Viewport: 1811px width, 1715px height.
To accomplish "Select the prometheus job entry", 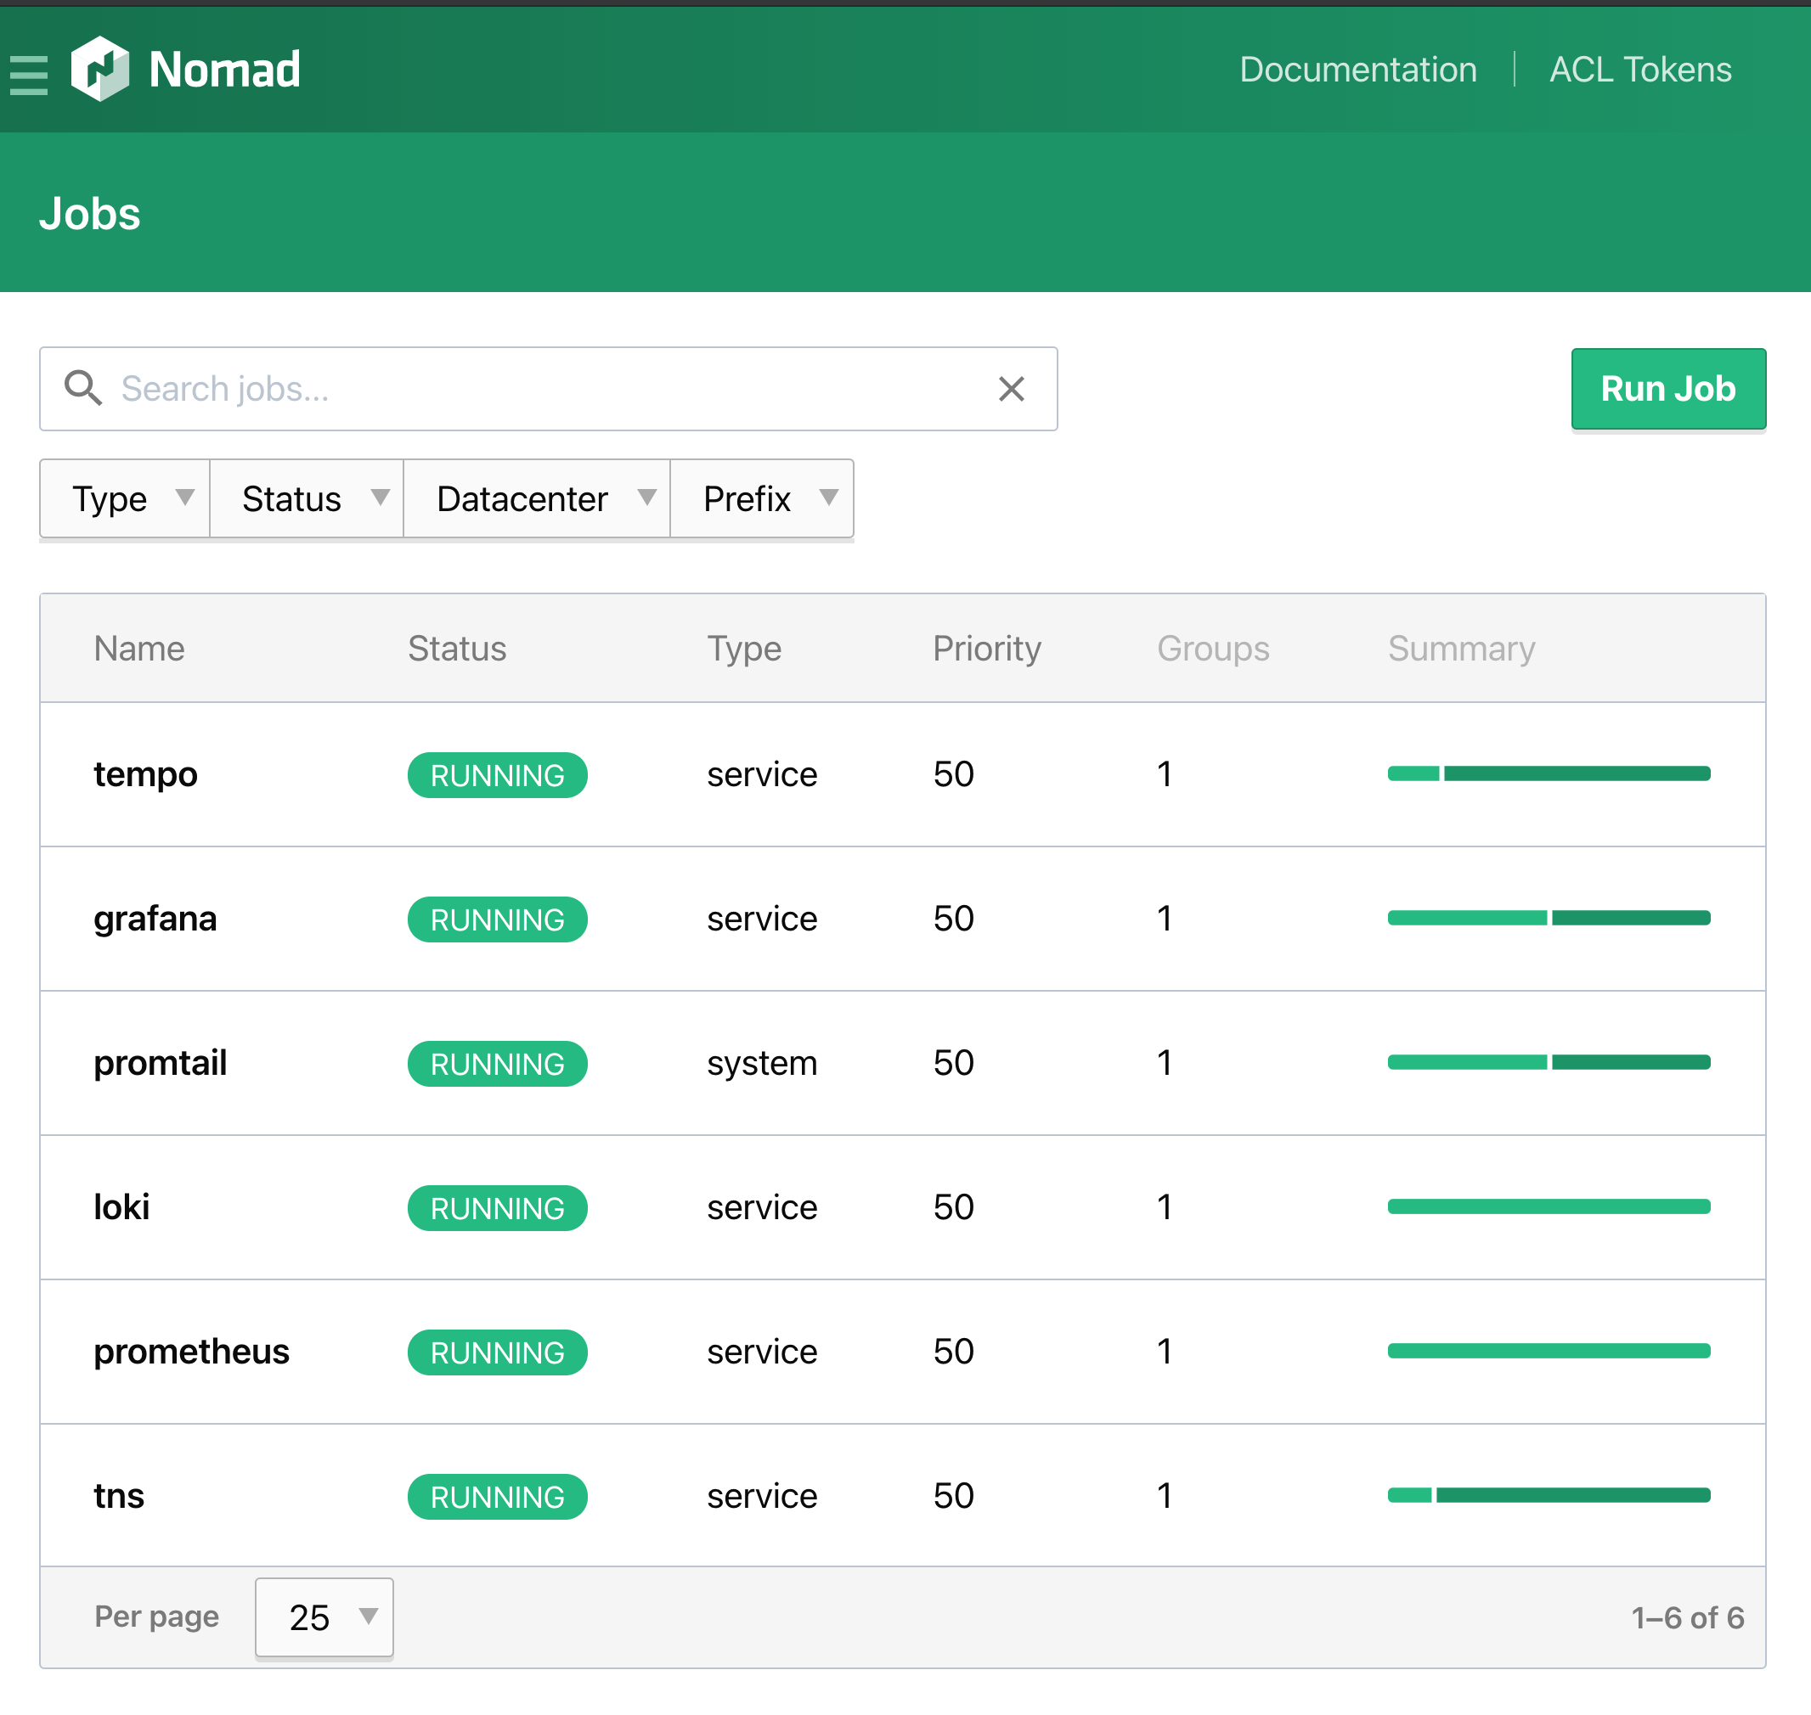I will click(x=191, y=1351).
